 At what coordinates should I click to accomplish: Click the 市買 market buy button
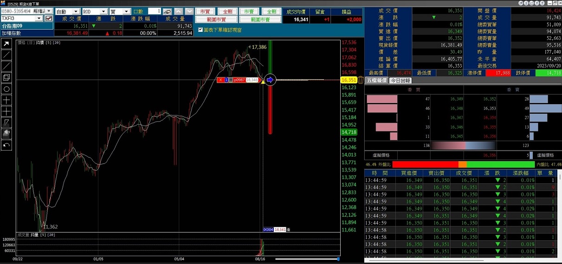click(204, 12)
